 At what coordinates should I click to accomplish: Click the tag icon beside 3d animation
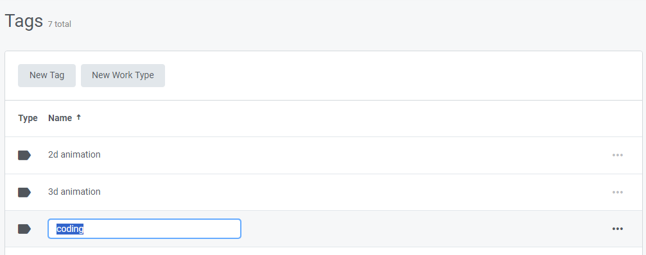tap(24, 192)
